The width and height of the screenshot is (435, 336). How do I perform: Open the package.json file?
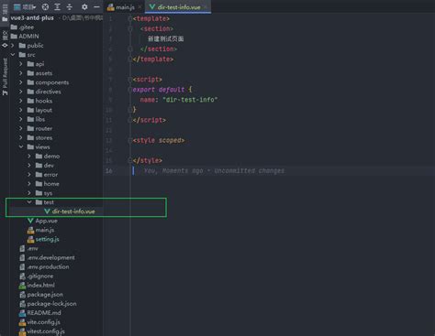(45, 295)
